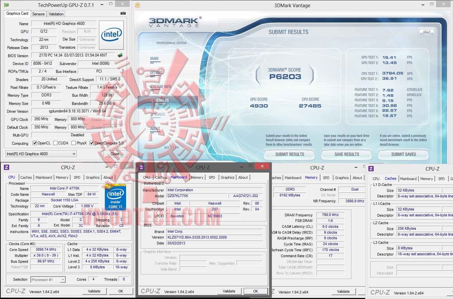Click the P6203 3DMark score

[x=285, y=77]
